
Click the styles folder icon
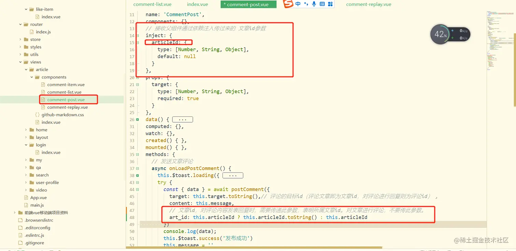point(26,47)
